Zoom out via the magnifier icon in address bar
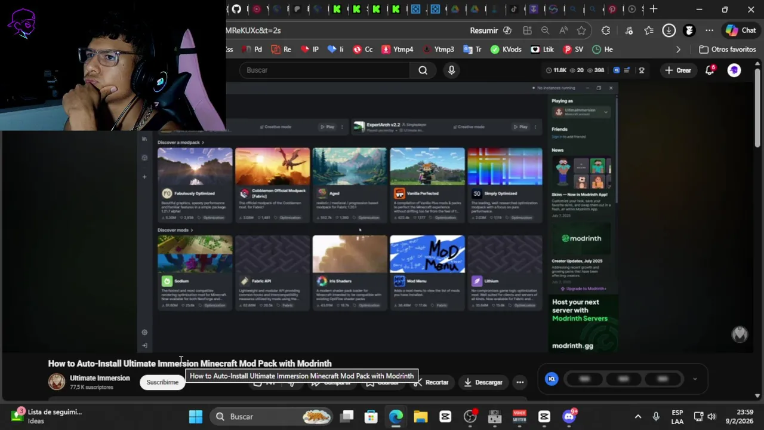Viewport: 764px width, 430px height. point(545,30)
